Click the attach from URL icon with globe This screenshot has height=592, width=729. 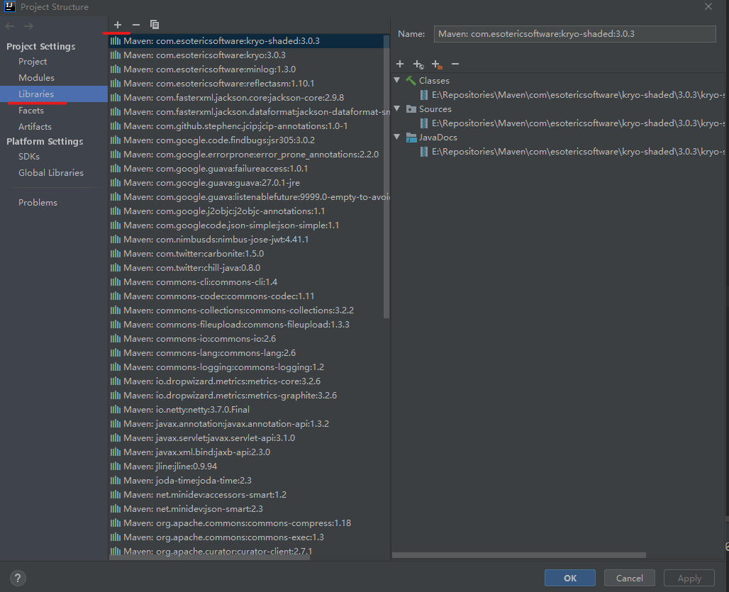[418, 64]
